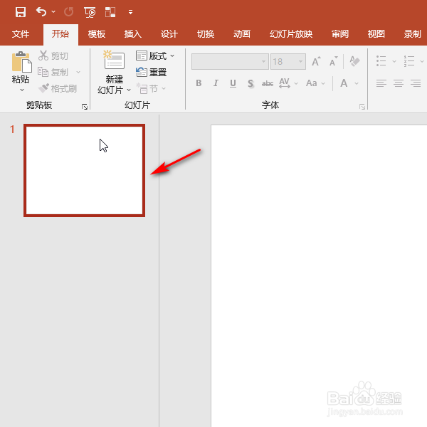
Task: Switch to the 插入 tab
Action: click(x=133, y=34)
